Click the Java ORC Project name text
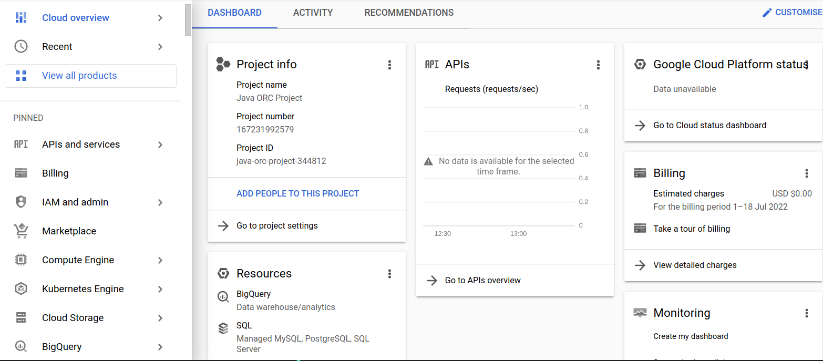Screen dimensions: 823x361 (269, 98)
